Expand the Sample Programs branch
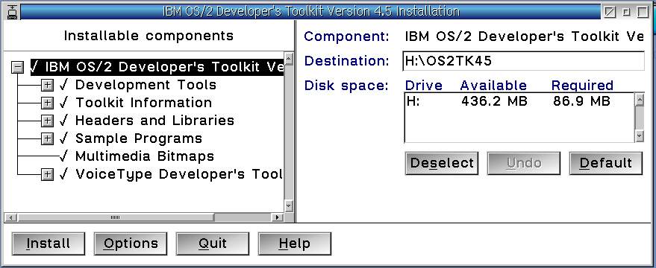The image size is (656, 268). pyautogui.click(x=47, y=138)
